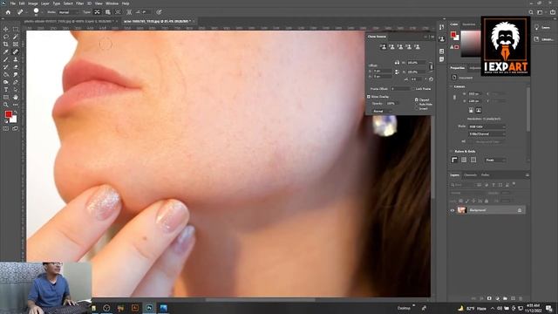Screen dimensions: 558x314
Task: Toggle maintain aspect ratio link in Clone Source
Action: (x=432, y=67)
